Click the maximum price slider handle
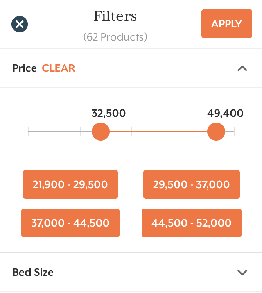This screenshot has height=293, width=262. click(216, 132)
